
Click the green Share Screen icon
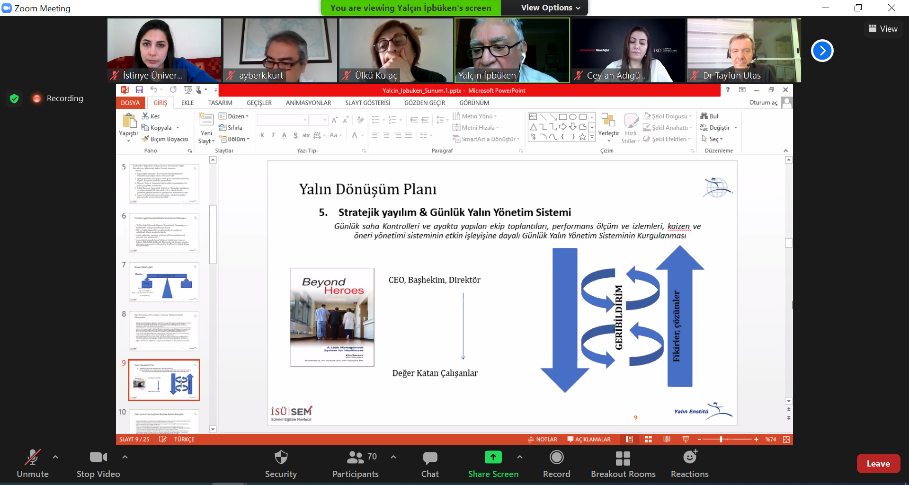(493, 457)
